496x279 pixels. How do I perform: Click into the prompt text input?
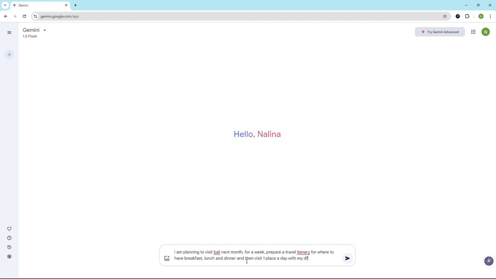pyautogui.click(x=256, y=255)
